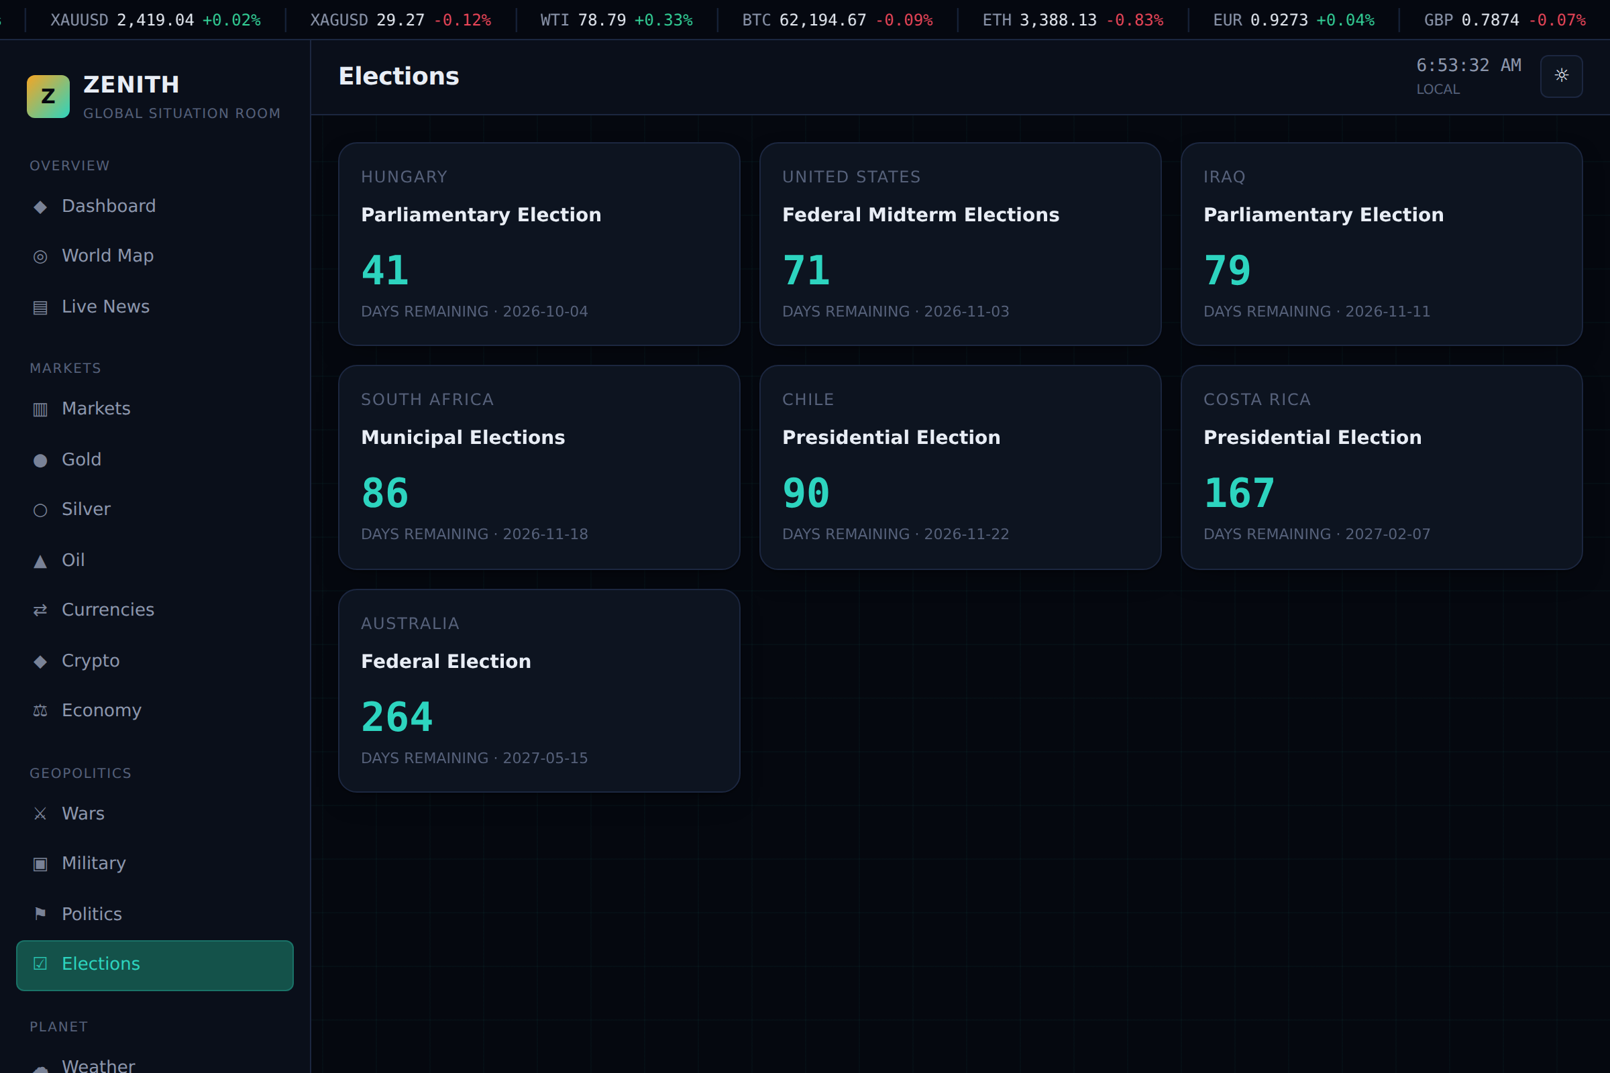Screen dimensions: 1610x1073
Task: Open the United States Federal Midterm Elections card
Action: [960, 243]
